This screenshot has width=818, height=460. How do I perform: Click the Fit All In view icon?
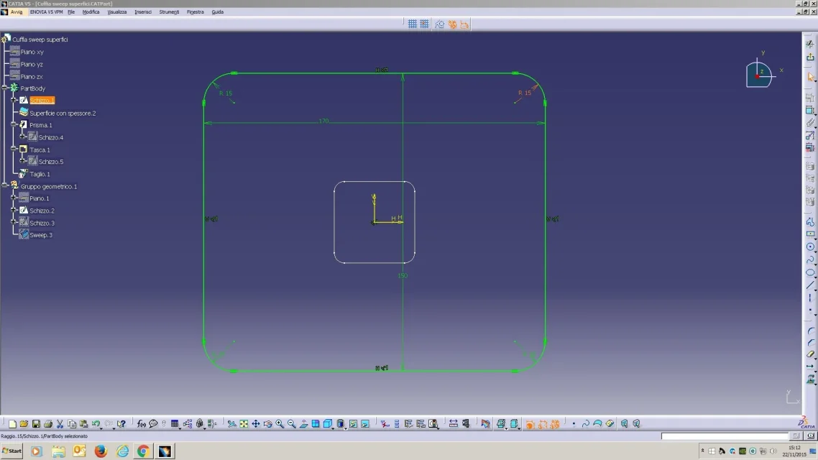pos(244,424)
